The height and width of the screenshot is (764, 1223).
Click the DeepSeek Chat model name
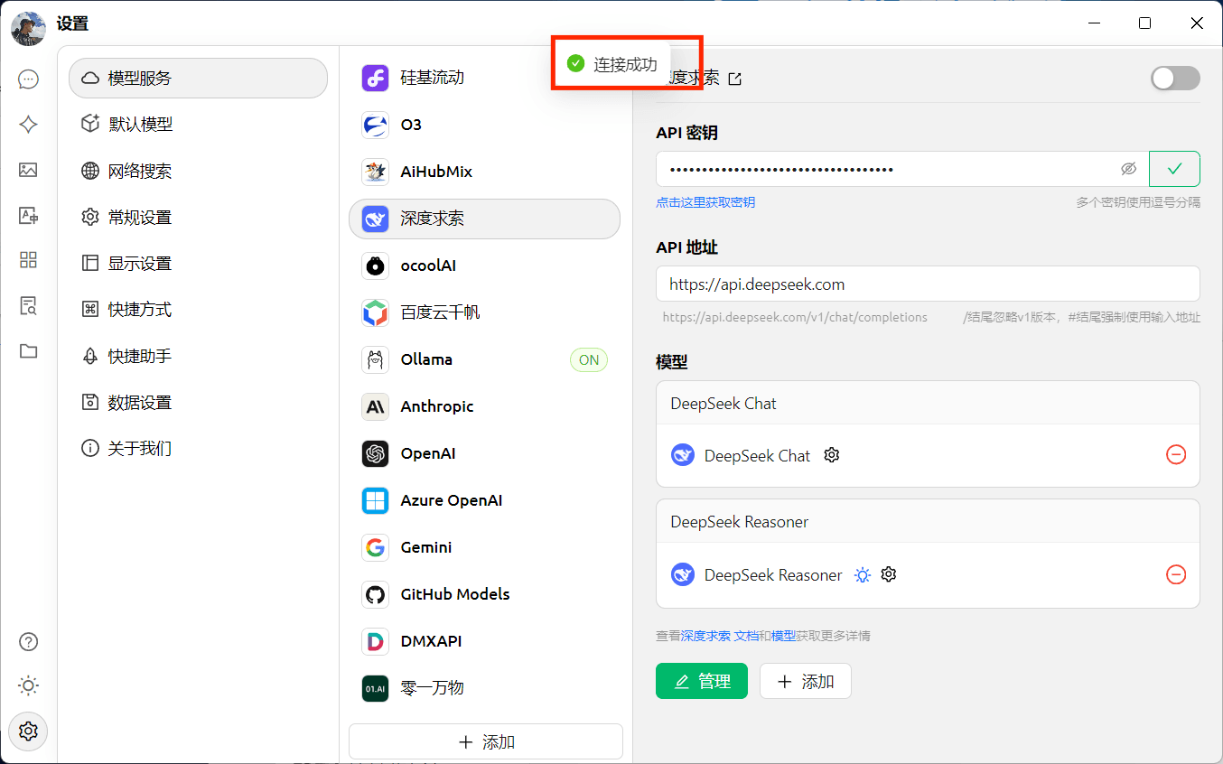coord(757,456)
